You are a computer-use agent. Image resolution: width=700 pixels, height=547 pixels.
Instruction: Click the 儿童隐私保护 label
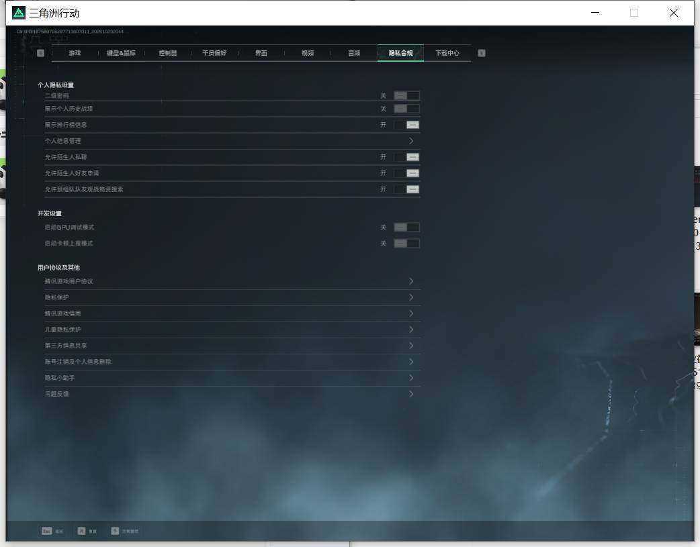coord(63,330)
